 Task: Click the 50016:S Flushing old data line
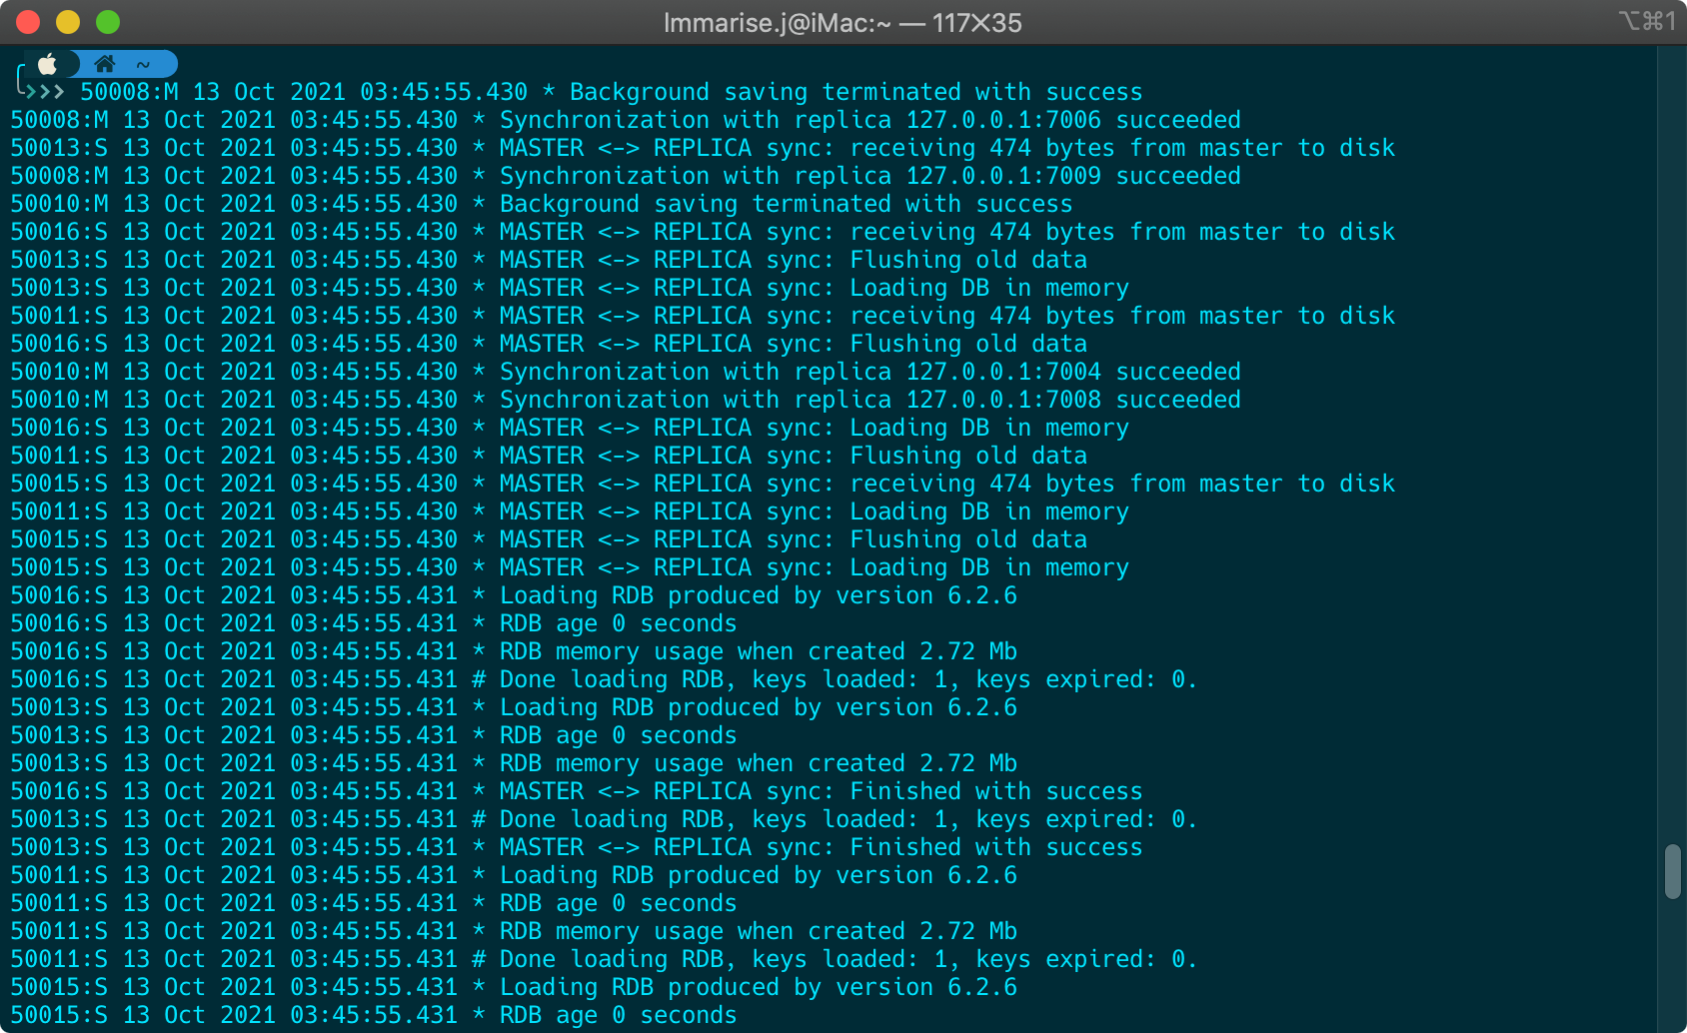tap(549, 344)
